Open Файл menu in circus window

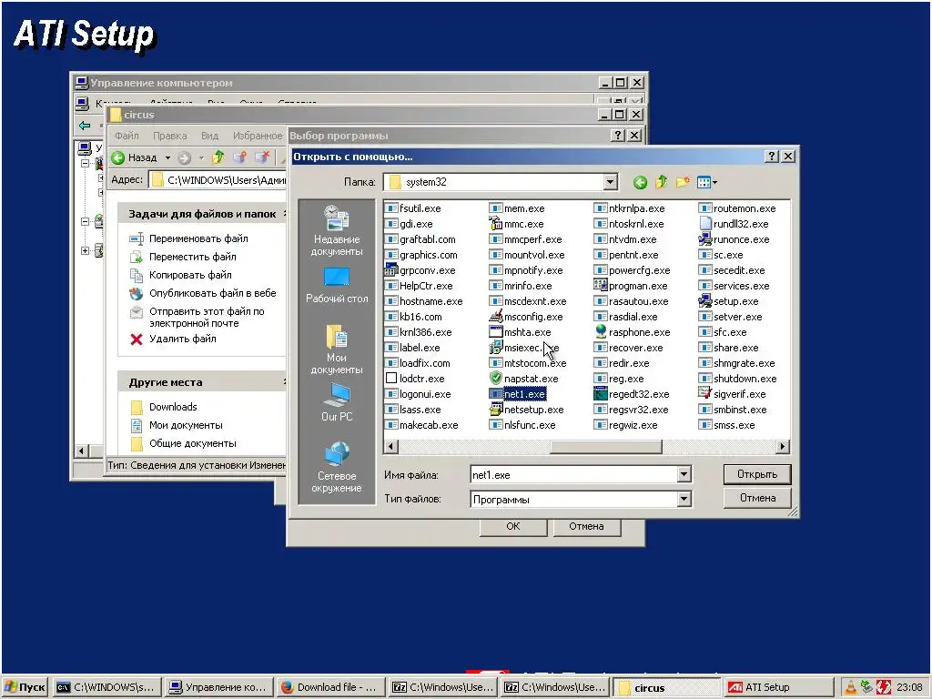click(127, 137)
